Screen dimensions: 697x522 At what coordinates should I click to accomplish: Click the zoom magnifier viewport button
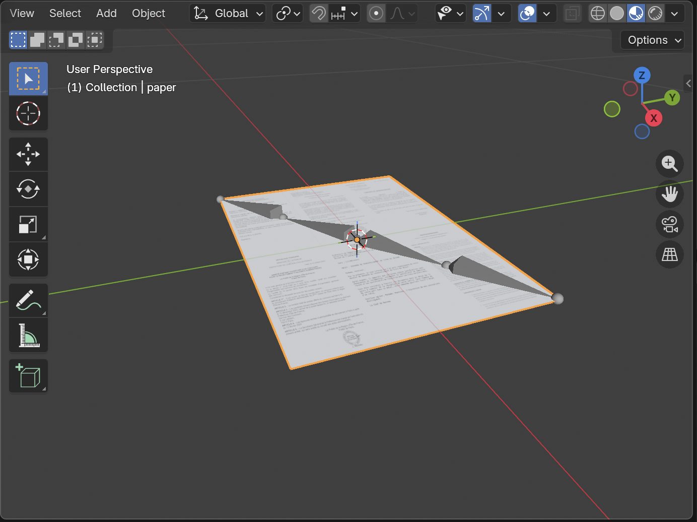(670, 164)
